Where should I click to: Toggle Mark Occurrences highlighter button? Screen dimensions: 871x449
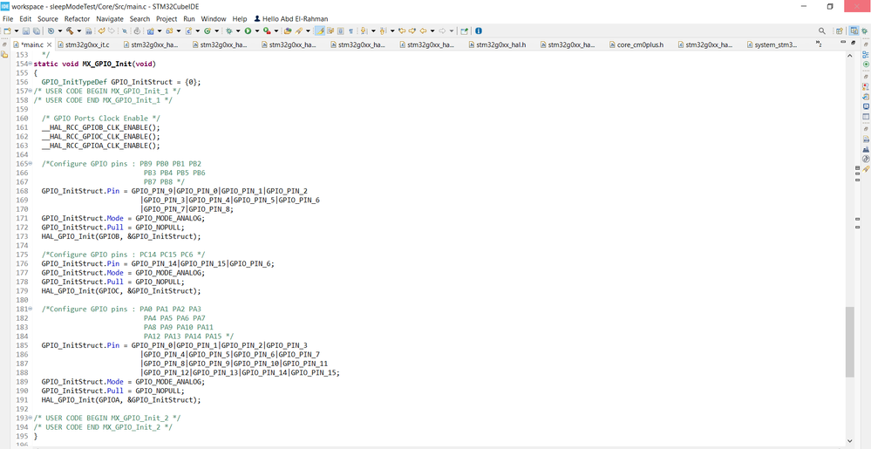[x=319, y=31]
